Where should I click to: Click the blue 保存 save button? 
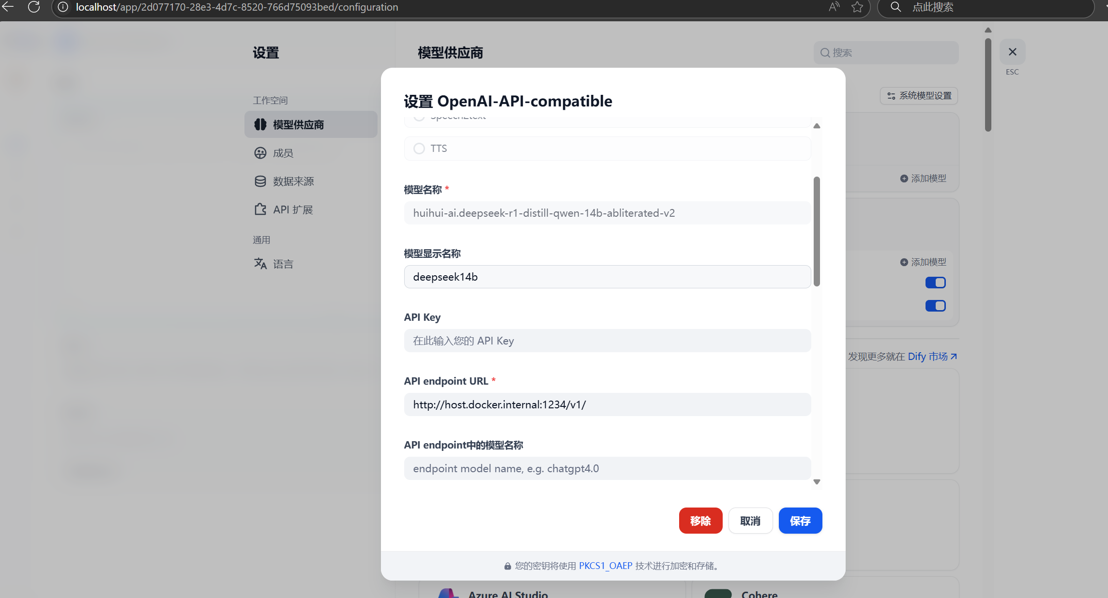pyautogui.click(x=800, y=521)
